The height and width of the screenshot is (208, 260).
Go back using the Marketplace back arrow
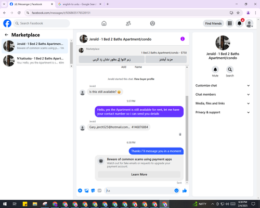(7, 35)
